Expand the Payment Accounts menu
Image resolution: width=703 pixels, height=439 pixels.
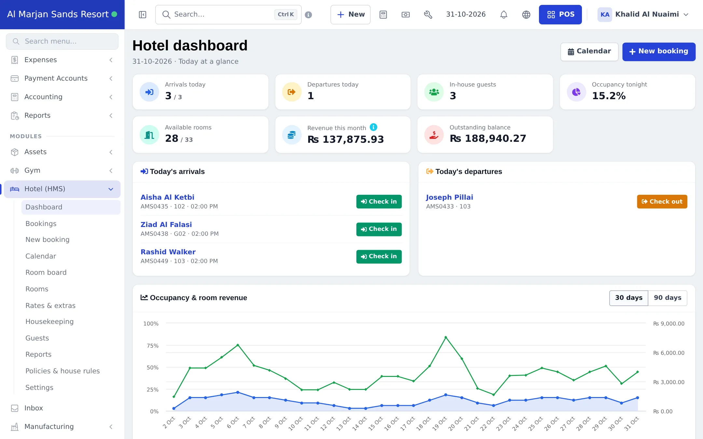pyautogui.click(x=62, y=78)
